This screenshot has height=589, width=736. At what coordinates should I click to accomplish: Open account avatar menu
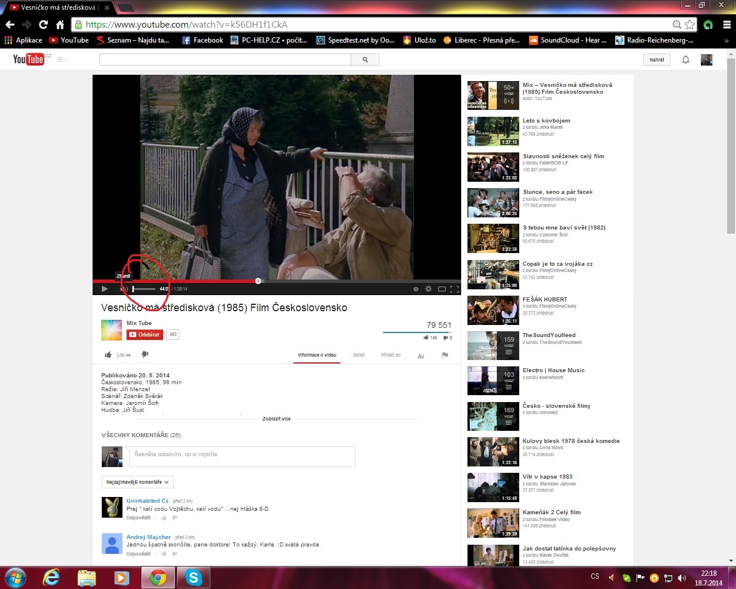coord(707,59)
